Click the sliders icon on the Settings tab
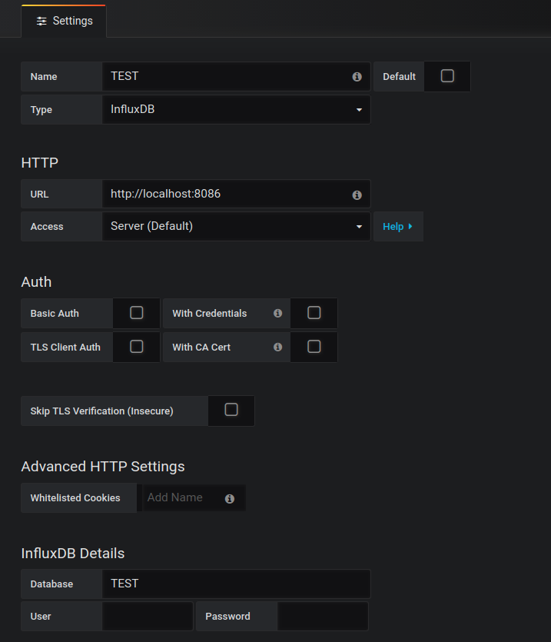Viewport: 551px width, 642px height. click(41, 22)
